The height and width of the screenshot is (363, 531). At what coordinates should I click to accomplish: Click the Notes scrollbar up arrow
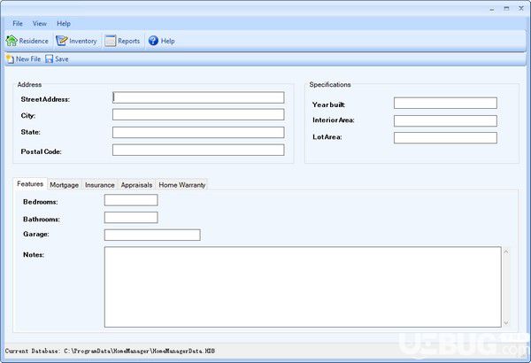pyautogui.click(x=506, y=251)
